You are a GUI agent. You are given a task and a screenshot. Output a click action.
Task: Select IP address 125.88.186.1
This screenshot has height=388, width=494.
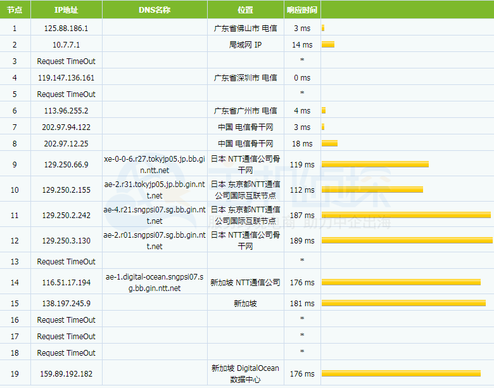[66, 29]
